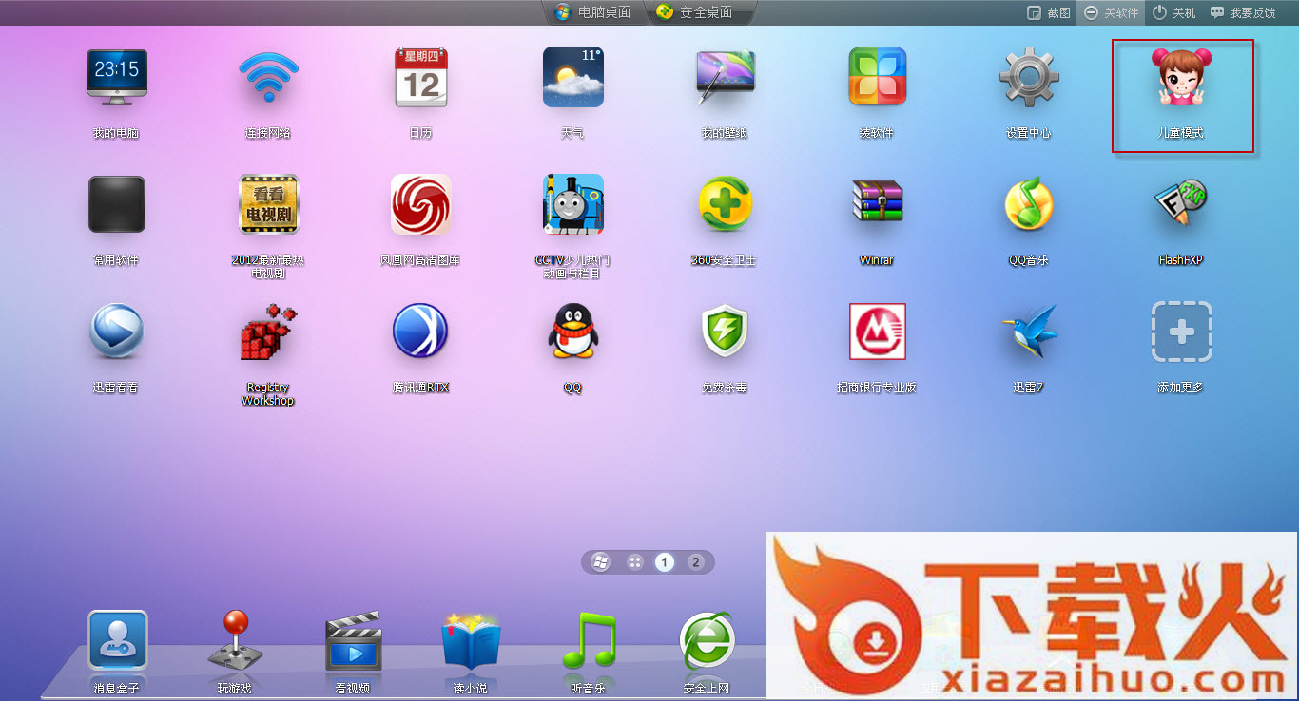Screen dimensions: 1299x701
Task: Open 玩游戏 joystick dock icon
Action: pyautogui.click(x=234, y=641)
